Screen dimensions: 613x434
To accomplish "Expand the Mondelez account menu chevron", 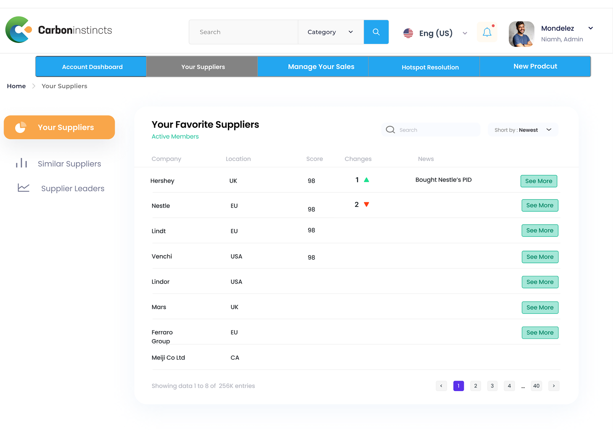I will tap(591, 28).
